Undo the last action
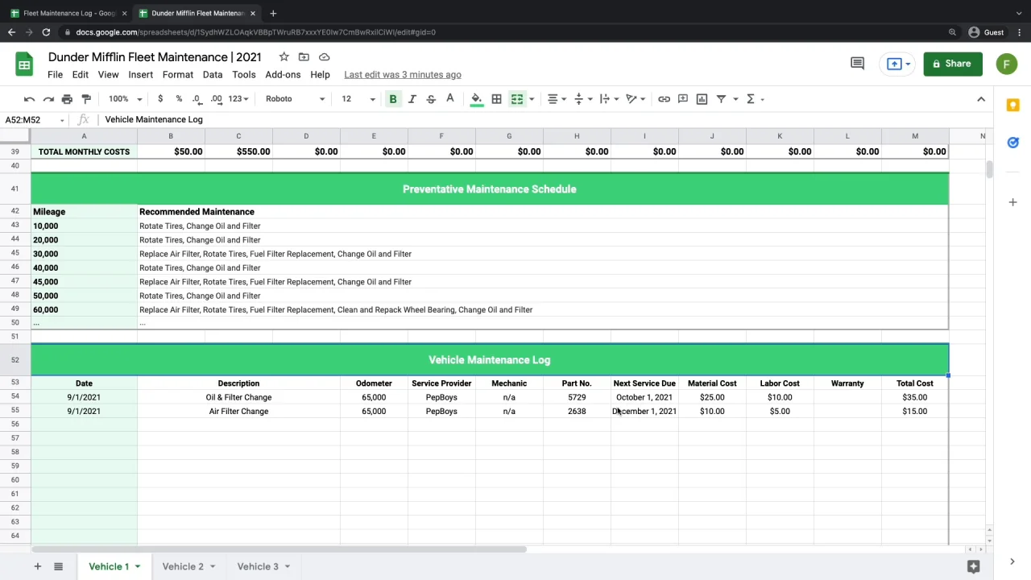1031x580 pixels. 30,99
